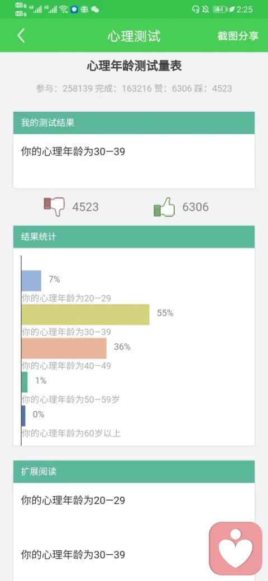Tap the WeChat icon in status bar
The width and height of the screenshot is (268, 581).
[95, 9]
